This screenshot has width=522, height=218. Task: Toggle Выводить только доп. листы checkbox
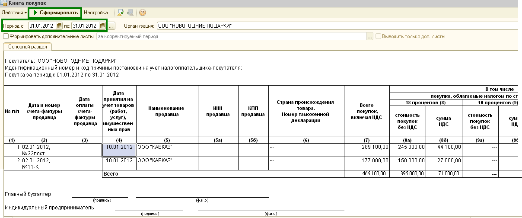point(378,36)
